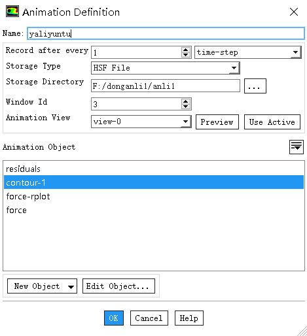This screenshot has height=336, width=307.
Task: Open the Animation Object list filter icon
Action: [297, 147]
